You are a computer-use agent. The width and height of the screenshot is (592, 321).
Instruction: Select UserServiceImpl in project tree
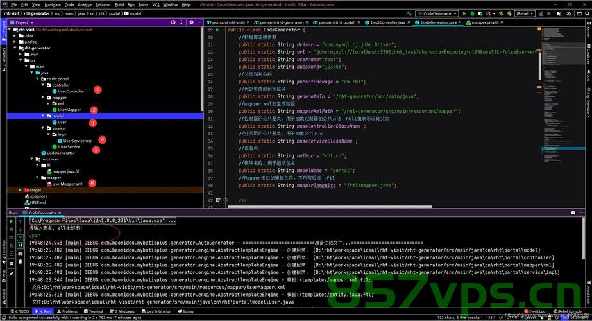click(78, 141)
